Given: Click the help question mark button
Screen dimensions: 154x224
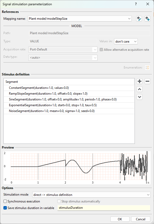Looking at the screenshot, I should (x=136, y=4).
